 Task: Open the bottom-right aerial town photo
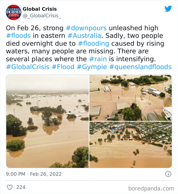[130, 144]
